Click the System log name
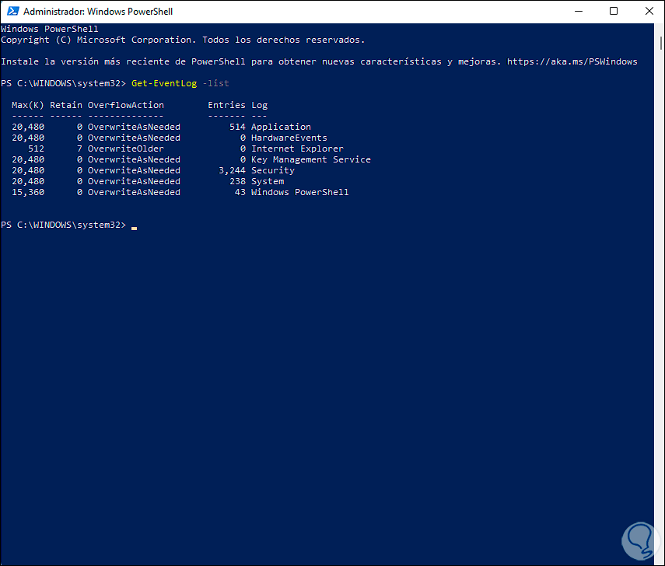 (268, 181)
